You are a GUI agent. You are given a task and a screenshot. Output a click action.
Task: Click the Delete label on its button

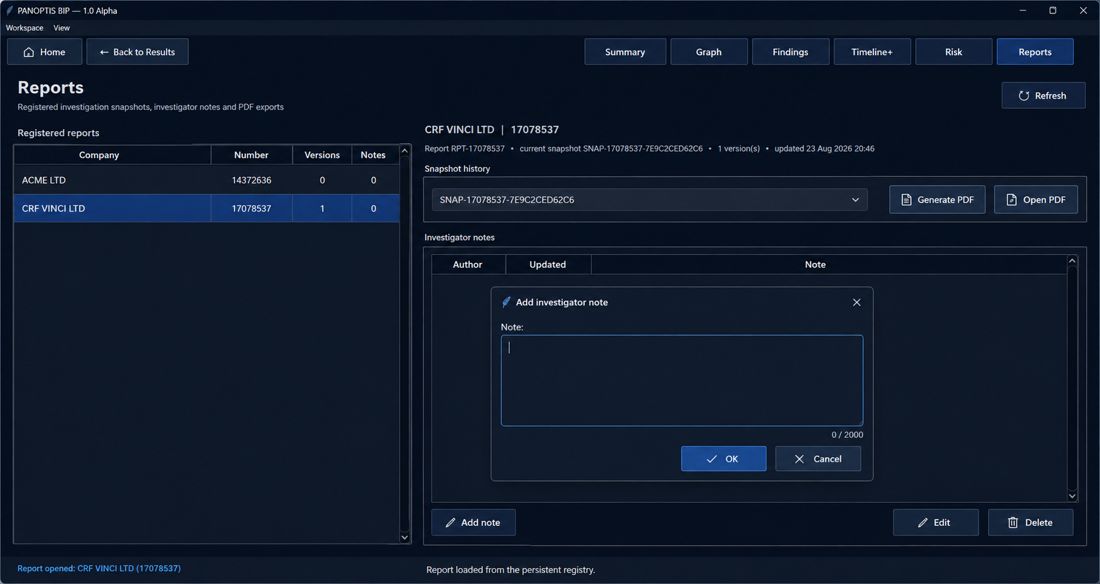click(x=1039, y=523)
